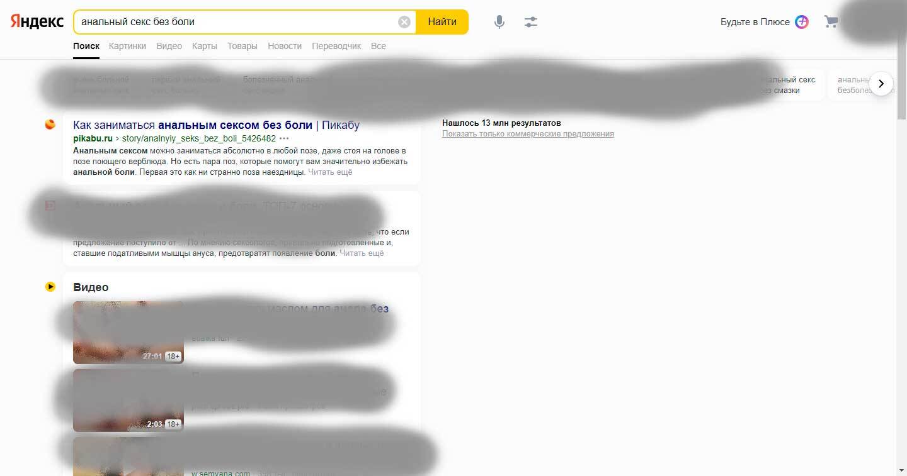Select the Поиск tab

coord(86,46)
